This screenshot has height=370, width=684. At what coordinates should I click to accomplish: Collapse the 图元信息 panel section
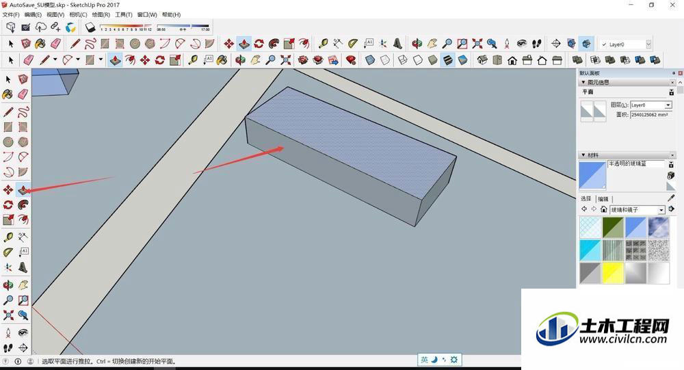click(583, 82)
